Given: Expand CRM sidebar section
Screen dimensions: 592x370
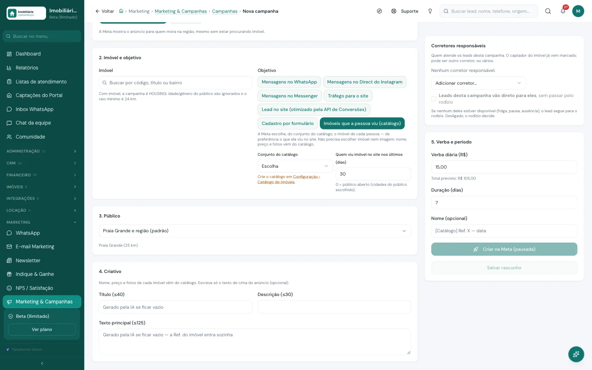Looking at the screenshot, I should coord(42,163).
